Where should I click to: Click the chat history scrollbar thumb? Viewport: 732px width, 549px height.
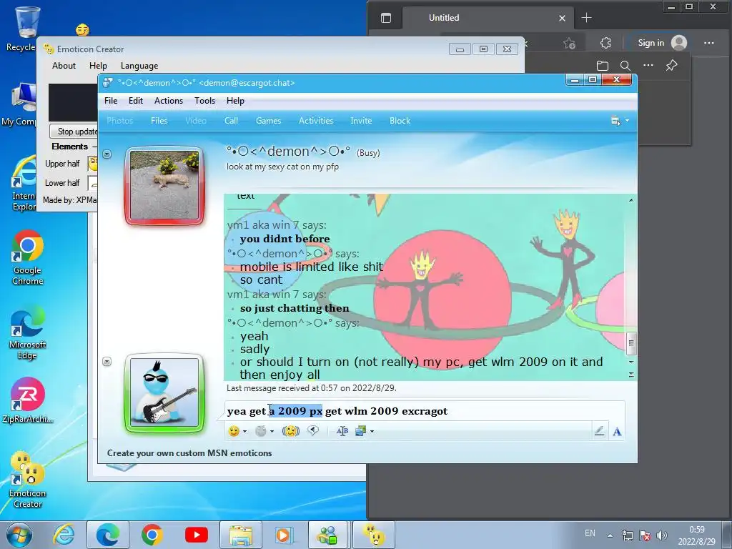click(x=631, y=343)
